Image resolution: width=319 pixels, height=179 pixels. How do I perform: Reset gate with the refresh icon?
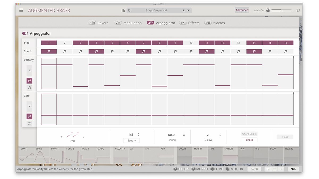(x=29, y=124)
